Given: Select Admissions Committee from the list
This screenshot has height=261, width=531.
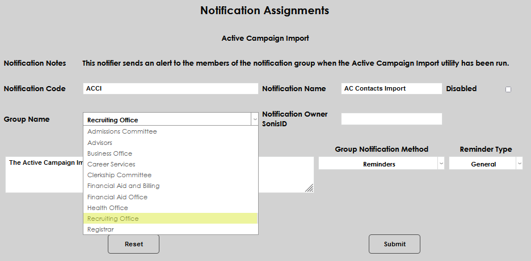Looking at the screenshot, I should [x=122, y=131].
